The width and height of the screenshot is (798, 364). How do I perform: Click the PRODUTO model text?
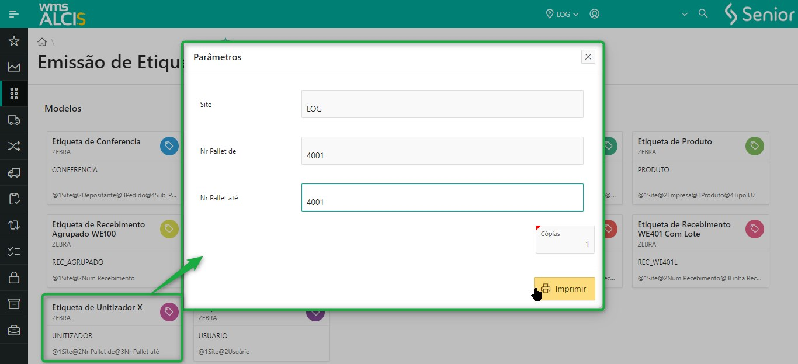point(654,170)
